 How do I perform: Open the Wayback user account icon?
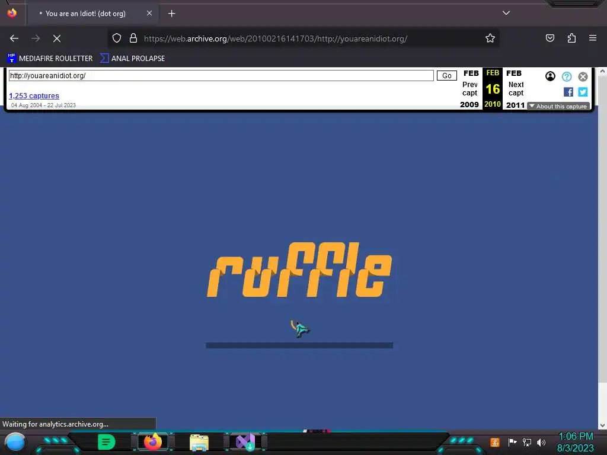tap(550, 76)
